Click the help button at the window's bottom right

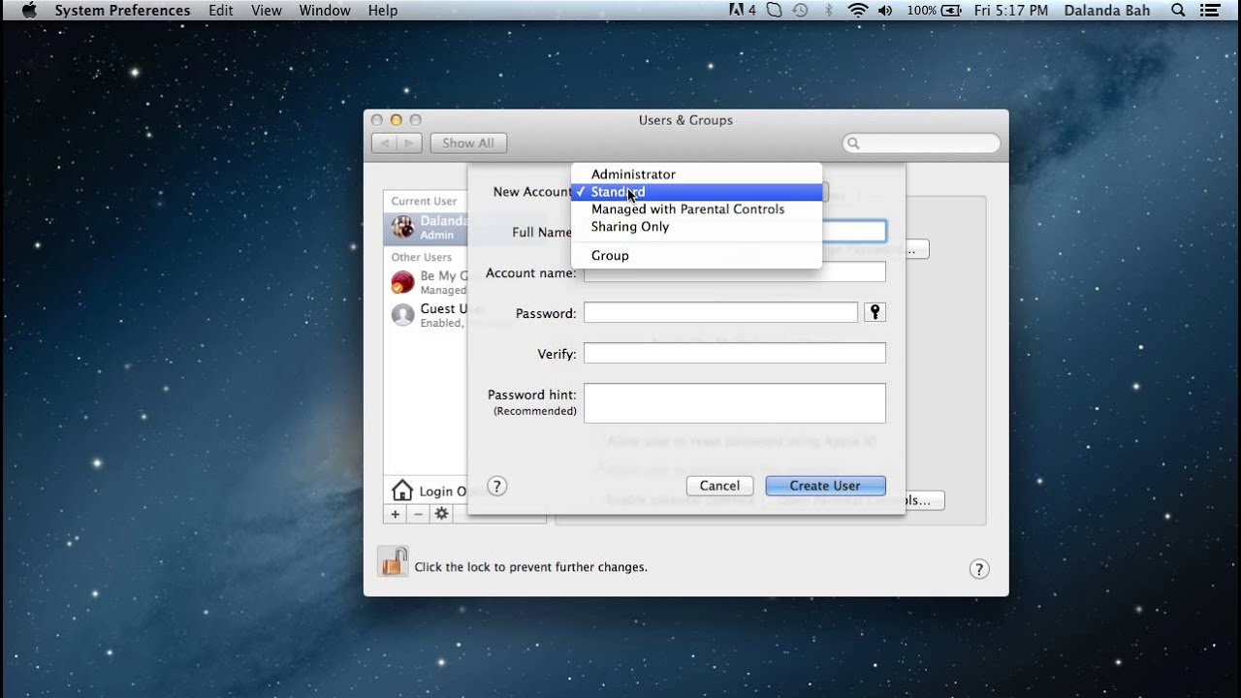tap(979, 569)
